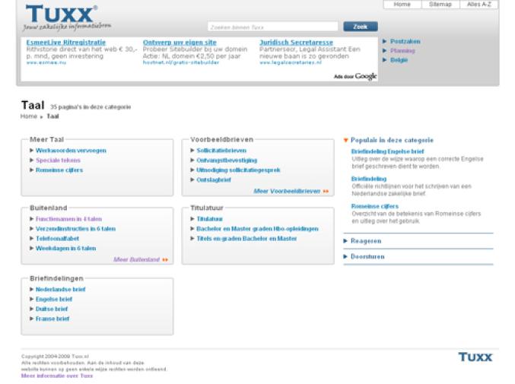Click the Ads door Google label
The height and width of the screenshot is (384, 515).
(355, 76)
